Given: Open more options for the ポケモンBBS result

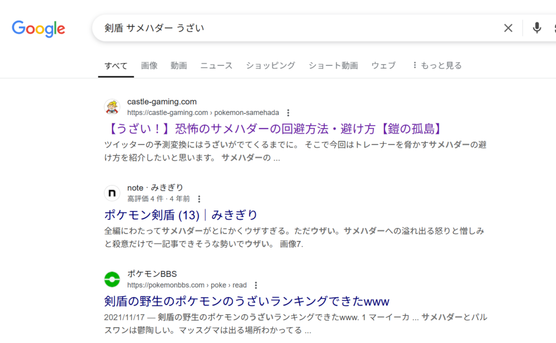Looking at the screenshot, I should tap(256, 285).
